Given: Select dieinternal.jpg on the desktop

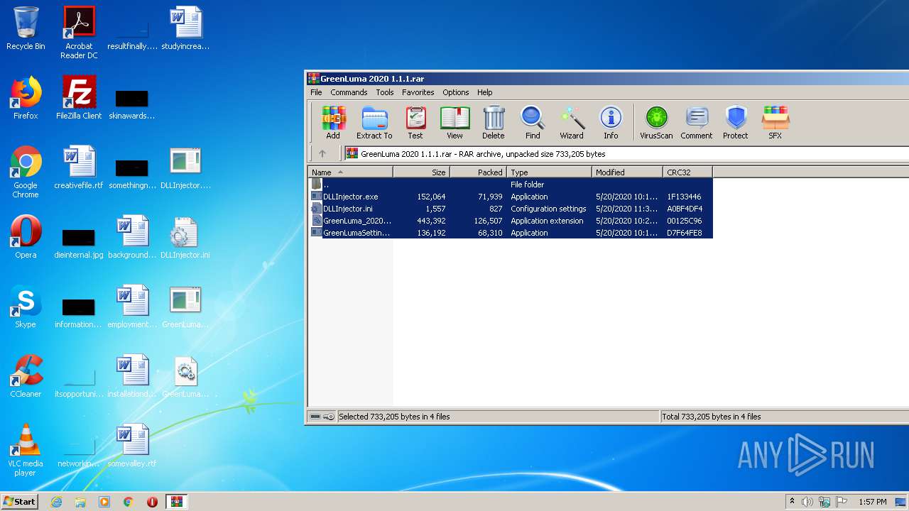Looking at the screenshot, I should click(x=79, y=245).
